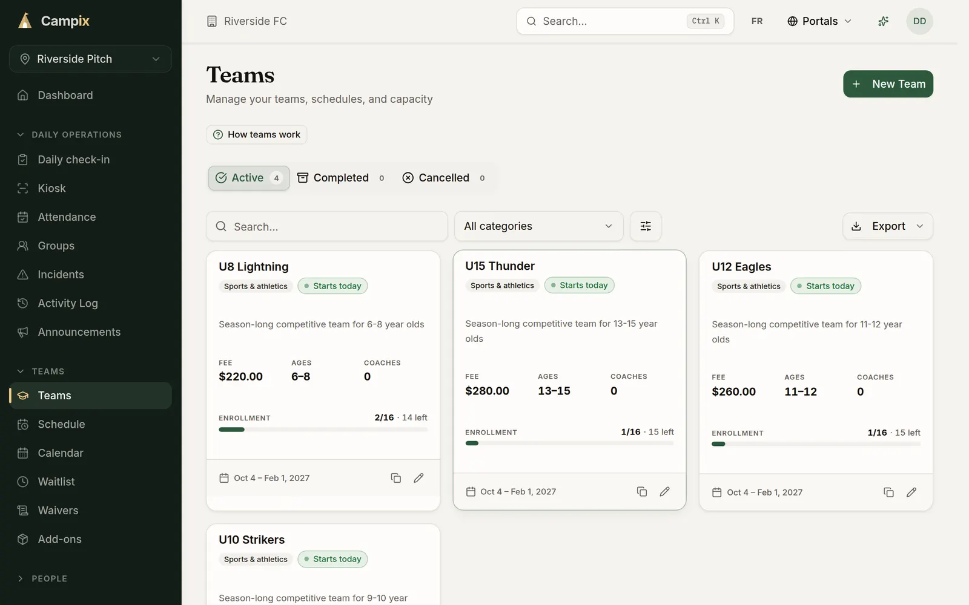Switch language to FR
This screenshot has height=605, width=969.
pyautogui.click(x=757, y=21)
